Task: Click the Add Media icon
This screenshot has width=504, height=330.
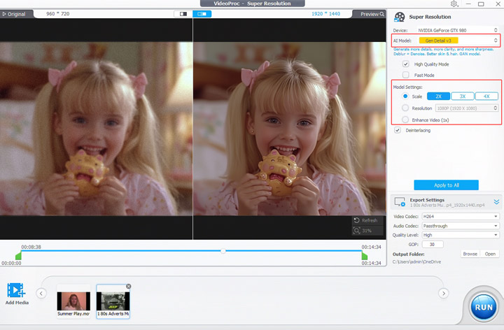Action: tap(16, 290)
